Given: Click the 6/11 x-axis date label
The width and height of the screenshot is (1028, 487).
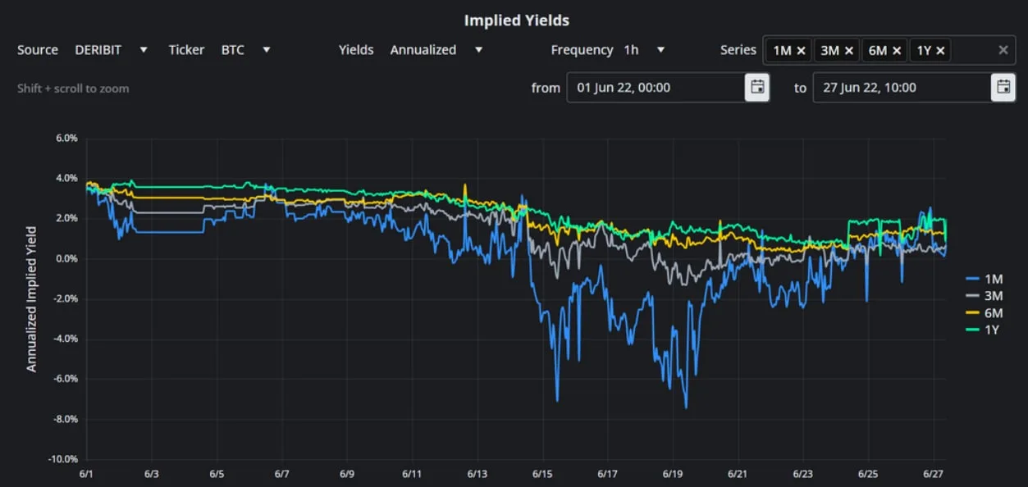Looking at the screenshot, I should coord(412,475).
